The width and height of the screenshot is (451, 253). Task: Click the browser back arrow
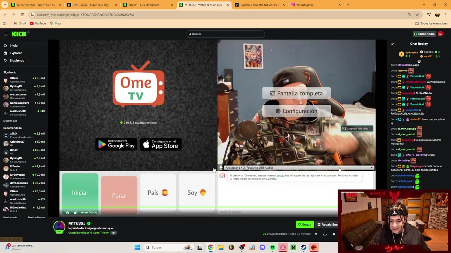(x=5, y=15)
